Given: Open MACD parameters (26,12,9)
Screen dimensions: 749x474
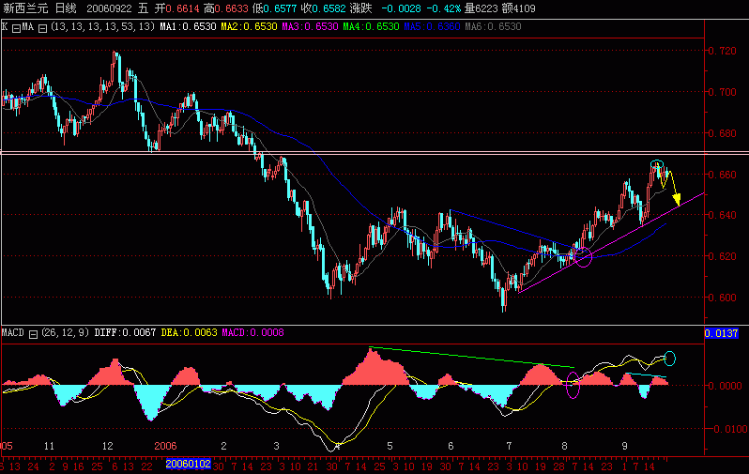Looking at the screenshot, I should pos(65,332).
